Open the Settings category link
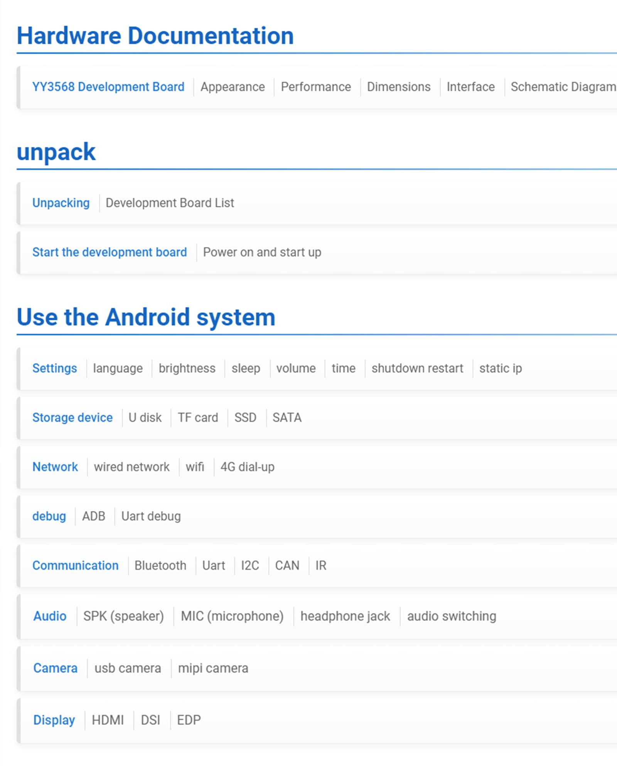The height and width of the screenshot is (766, 617). (x=54, y=368)
